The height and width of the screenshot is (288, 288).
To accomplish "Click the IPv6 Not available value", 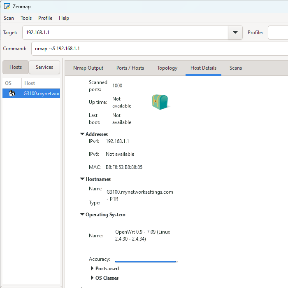I will click(x=120, y=154).
